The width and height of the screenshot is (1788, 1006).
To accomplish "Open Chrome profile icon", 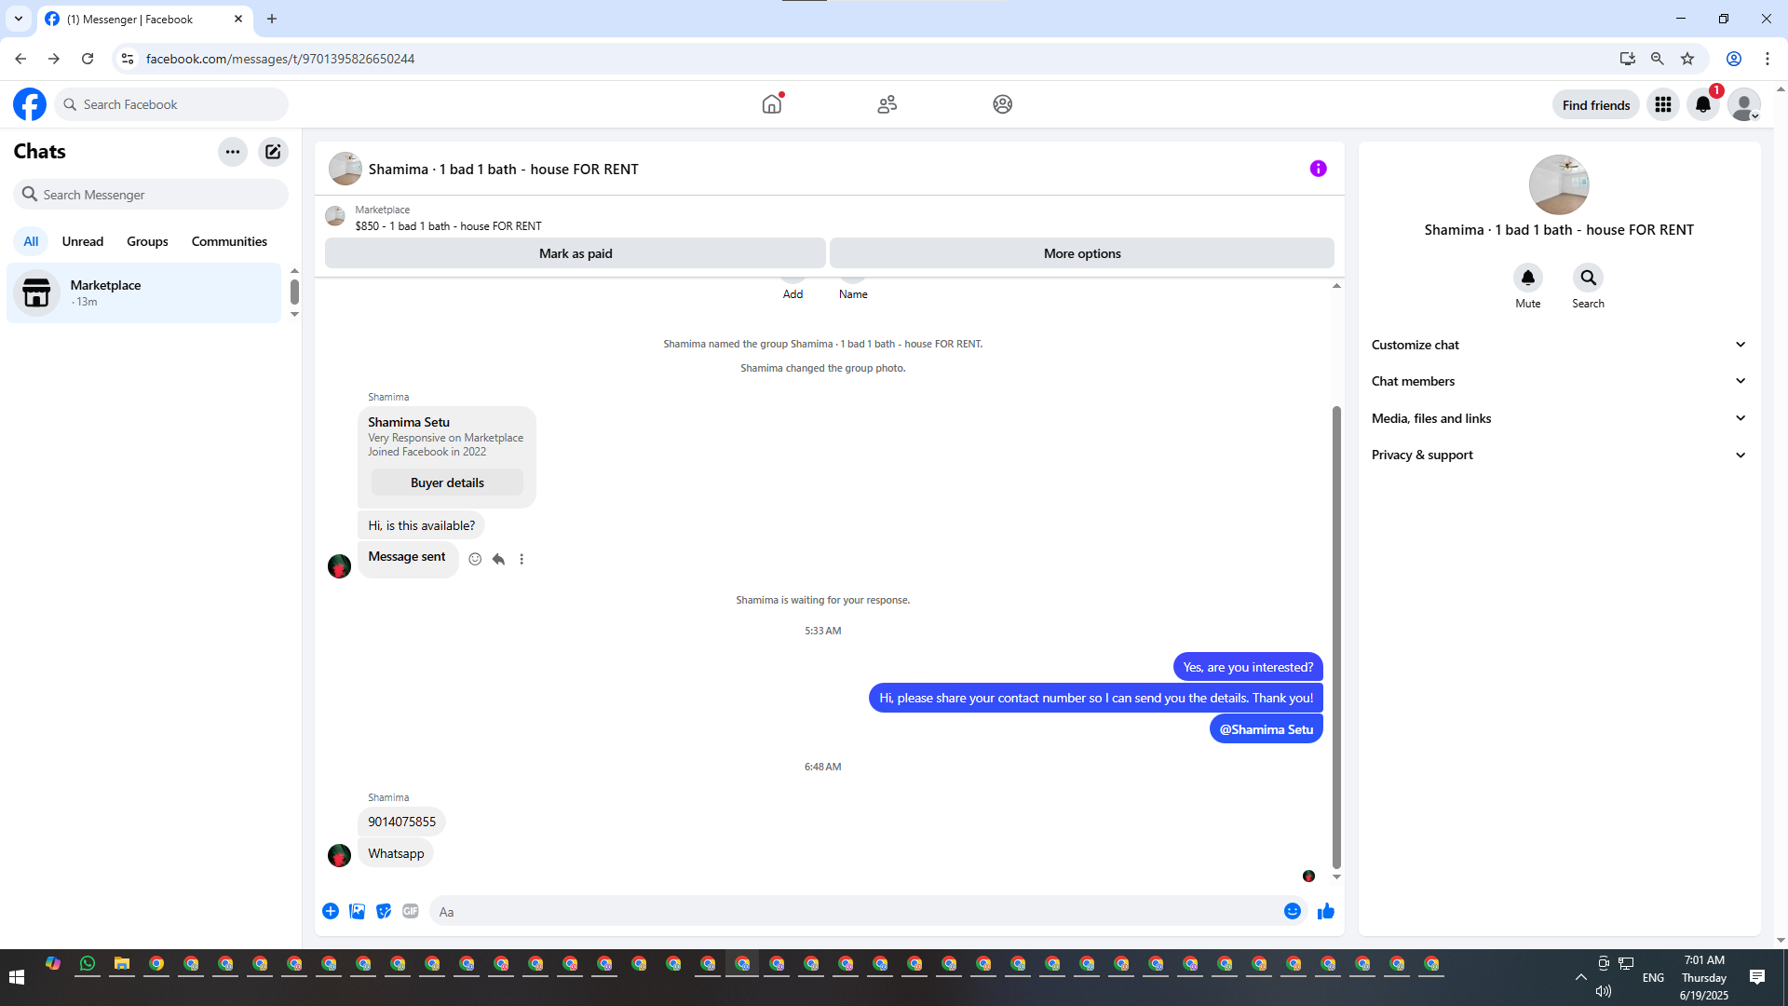I will pyautogui.click(x=1734, y=59).
